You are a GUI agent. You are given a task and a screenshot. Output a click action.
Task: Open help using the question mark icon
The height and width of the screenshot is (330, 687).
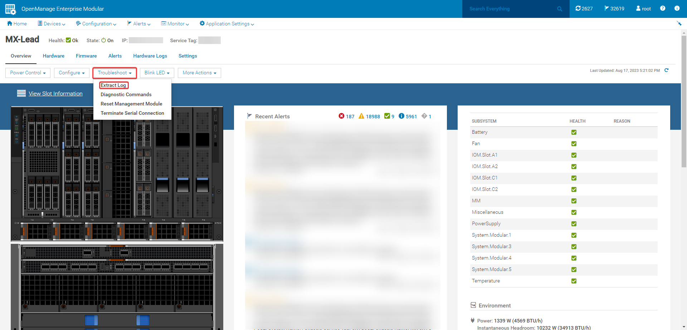pos(663,8)
